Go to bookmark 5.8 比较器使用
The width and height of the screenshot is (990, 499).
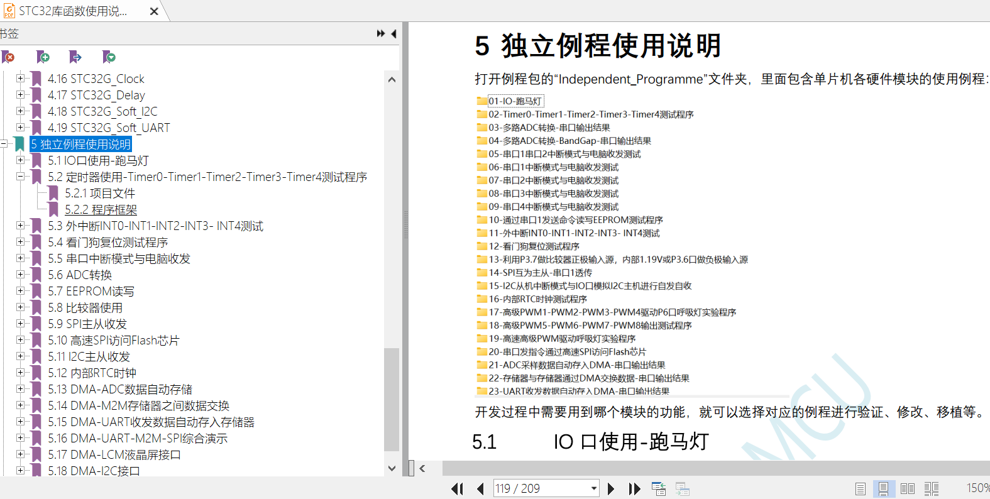click(x=85, y=307)
